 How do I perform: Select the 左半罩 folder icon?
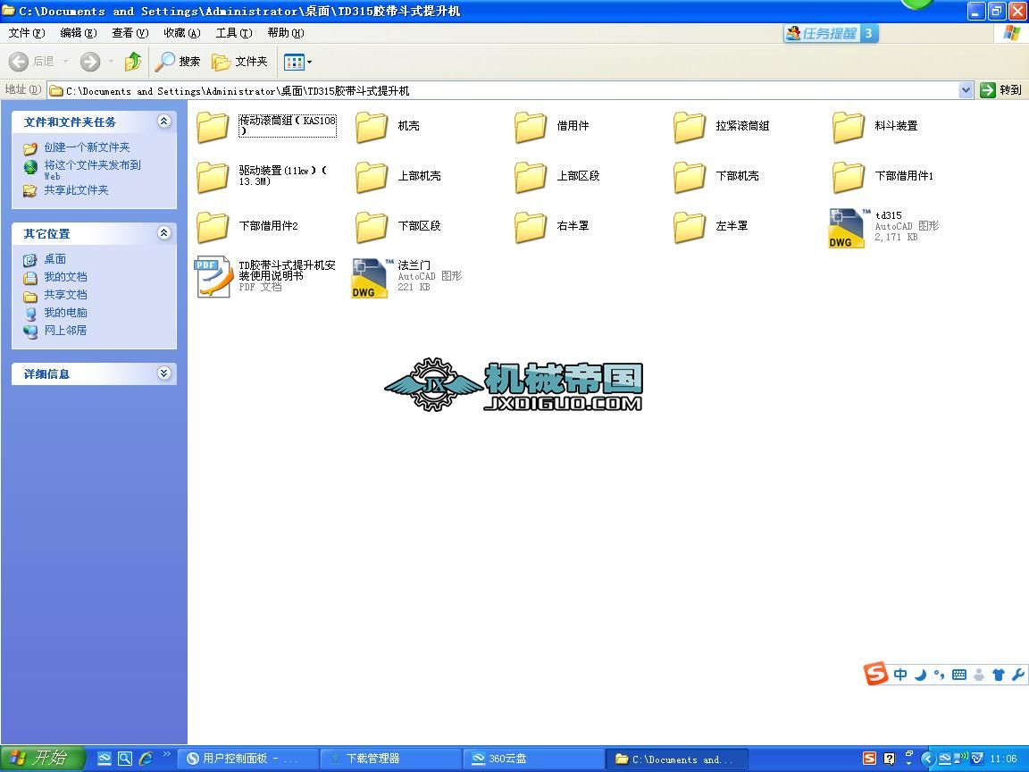pyautogui.click(x=689, y=227)
